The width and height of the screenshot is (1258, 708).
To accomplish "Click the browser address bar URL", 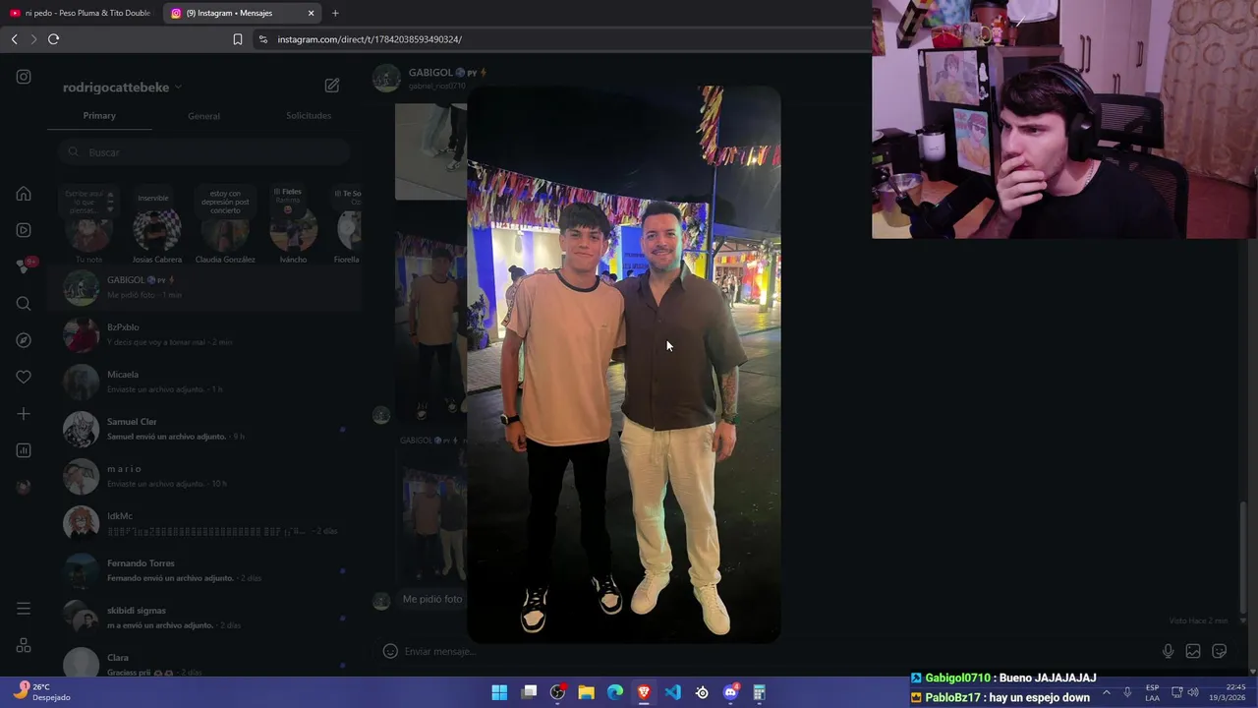I will tap(370, 39).
